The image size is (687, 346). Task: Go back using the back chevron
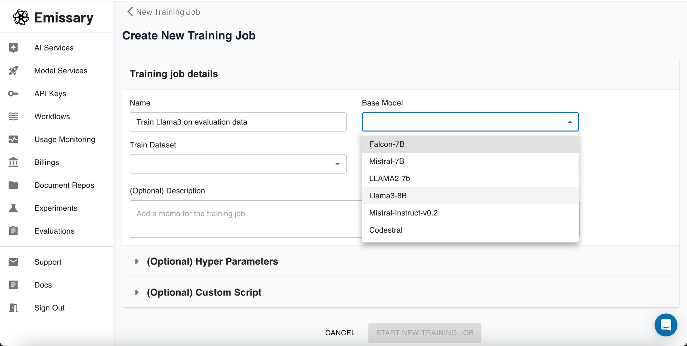(x=130, y=12)
